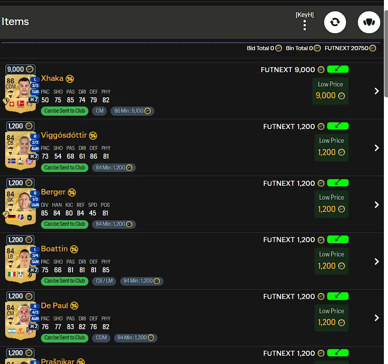The image size is (388, 364).
Task: Click the x2 duplicate badge on De Paul card
Action: [x=34, y=327]
